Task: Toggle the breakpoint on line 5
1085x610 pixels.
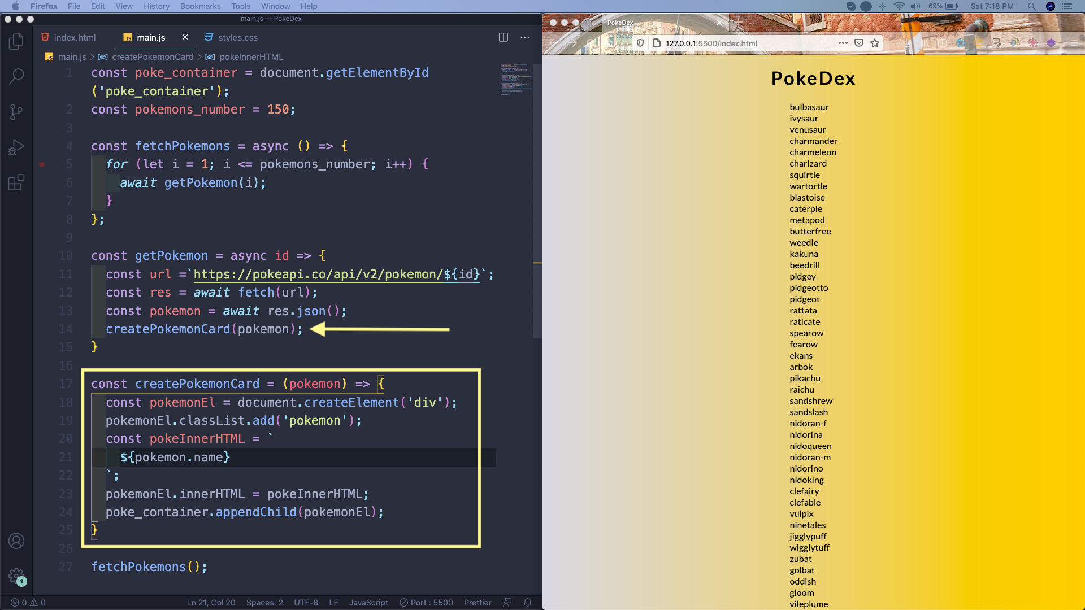Action: coord(42,164)
